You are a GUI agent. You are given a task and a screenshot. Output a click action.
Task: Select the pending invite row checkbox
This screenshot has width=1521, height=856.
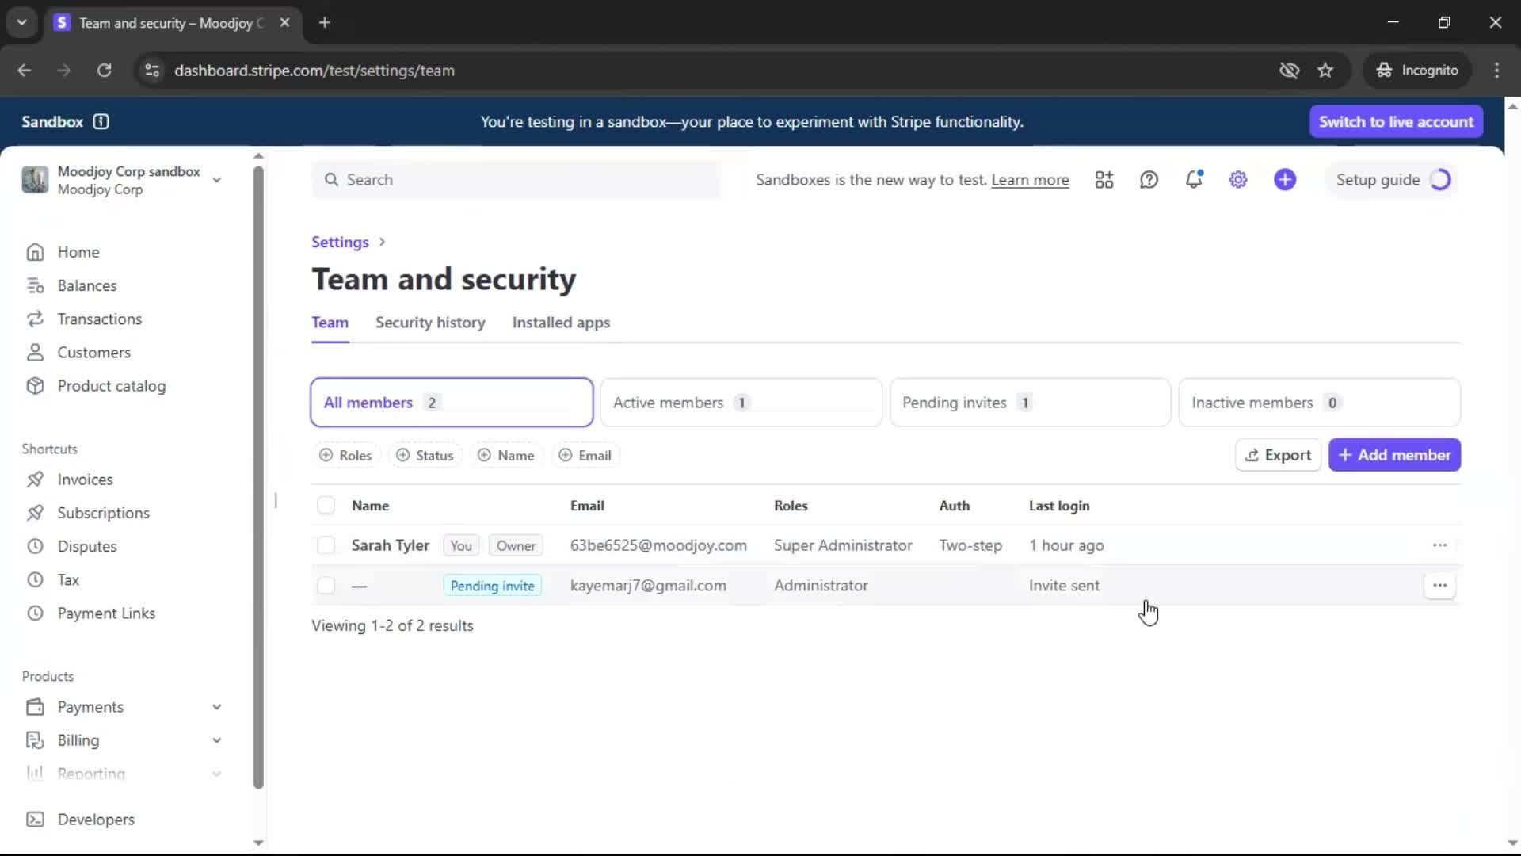326,586
